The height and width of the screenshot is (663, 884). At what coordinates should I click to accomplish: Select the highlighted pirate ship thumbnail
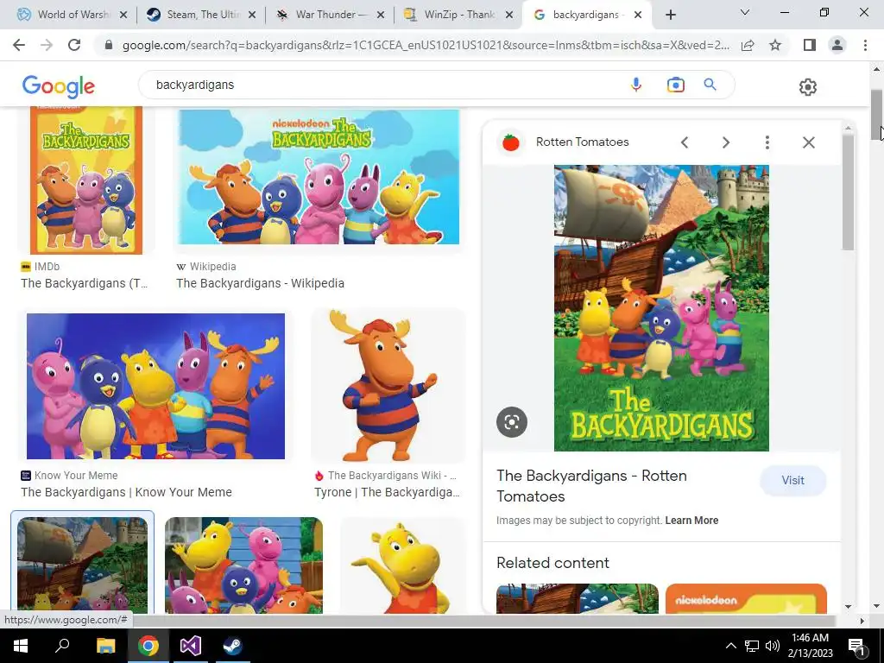pyautogui.click(x=82, y=565)
